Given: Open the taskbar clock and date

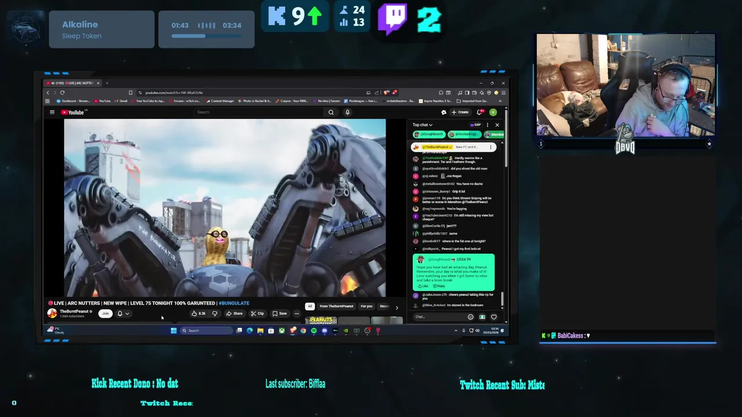Looking at the screenshot, I should pyautogui.click(x=492, y=331).
